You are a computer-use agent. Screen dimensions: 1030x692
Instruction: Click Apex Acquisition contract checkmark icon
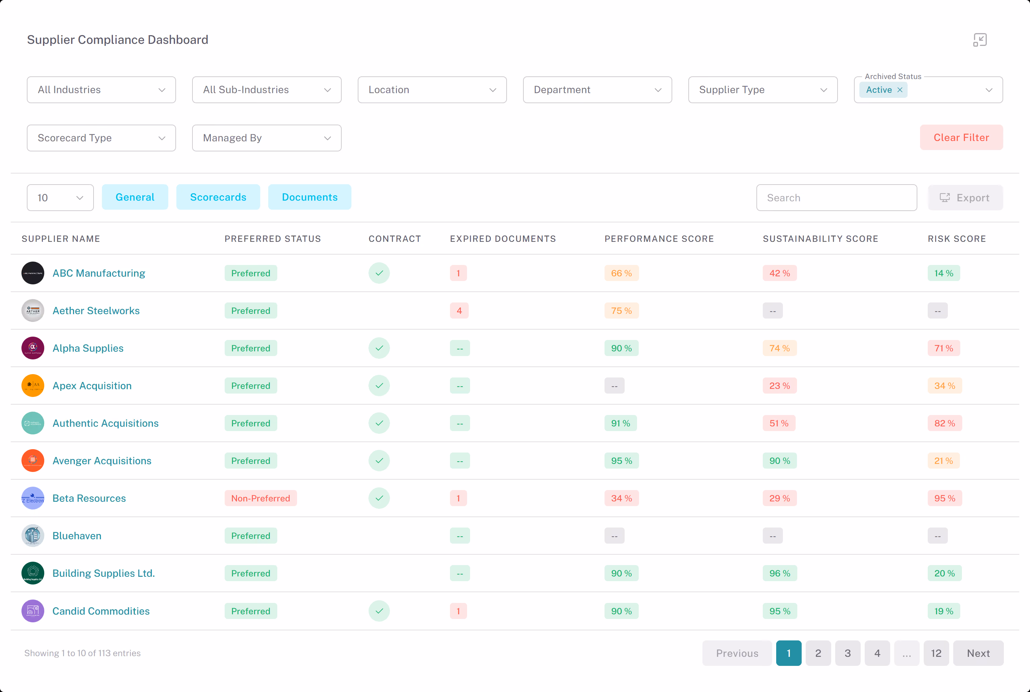(x=379, y=386)
